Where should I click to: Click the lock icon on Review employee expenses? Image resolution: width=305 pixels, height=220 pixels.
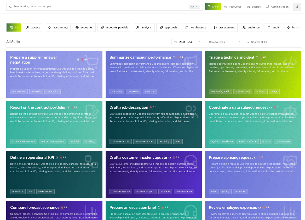coord(259,207)
